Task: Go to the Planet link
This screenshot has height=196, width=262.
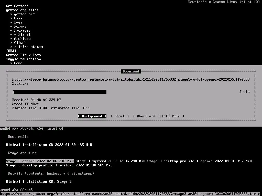Action: pyautogui.click(x=24, y=34)
